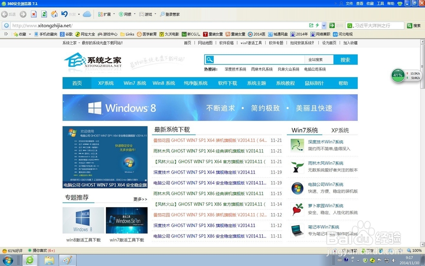Click the user account icon in the title bar
425x266 pixels.
pyautogui.click(x=341, y=3)
